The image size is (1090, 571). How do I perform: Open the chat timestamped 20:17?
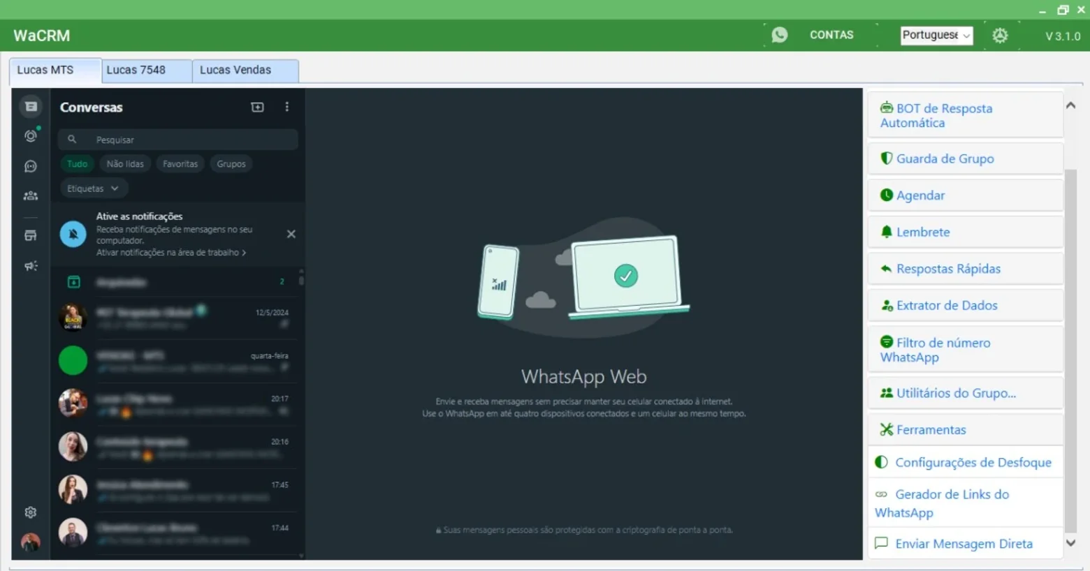pyautogui.click(x=178, y=404)
